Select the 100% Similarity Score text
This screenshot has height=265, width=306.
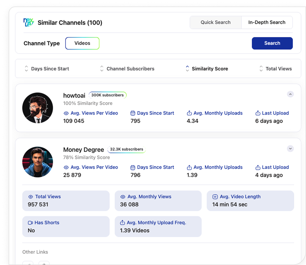point(88,103)
